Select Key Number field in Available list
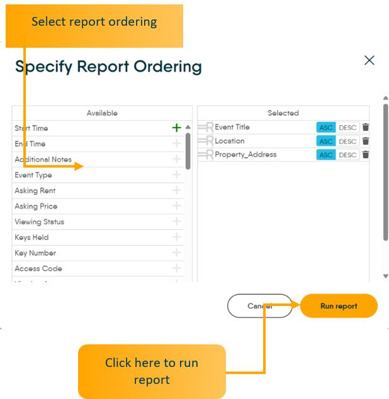 35,253
